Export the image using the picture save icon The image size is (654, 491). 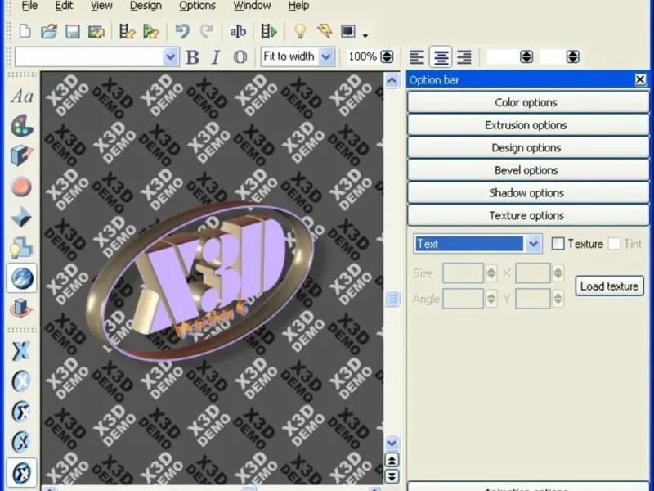[x=96, y=31]
